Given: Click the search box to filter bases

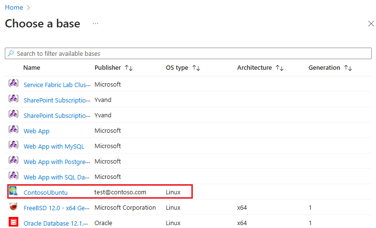Looking at the screenshot, I should (188, 53).
